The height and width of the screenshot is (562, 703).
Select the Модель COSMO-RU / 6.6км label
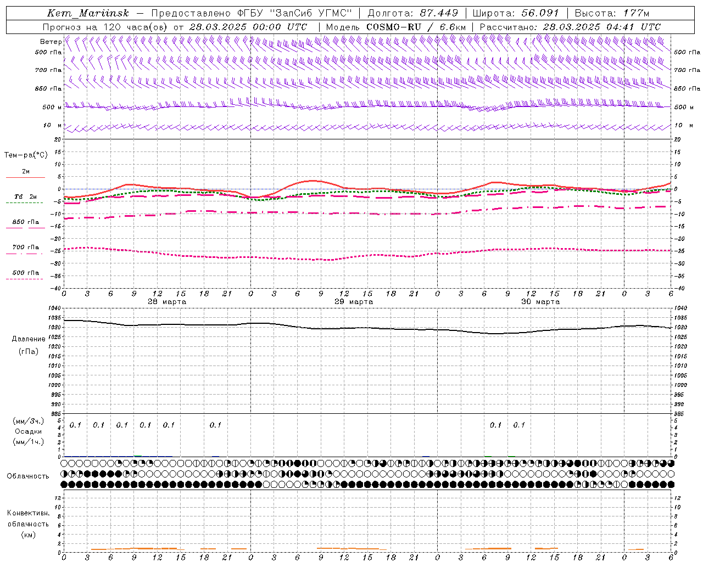click(x=396, y=27)
